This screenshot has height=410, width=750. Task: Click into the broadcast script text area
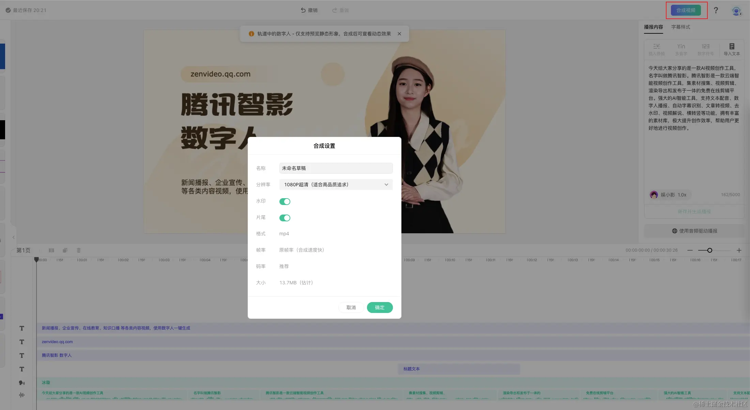point(694,124)
